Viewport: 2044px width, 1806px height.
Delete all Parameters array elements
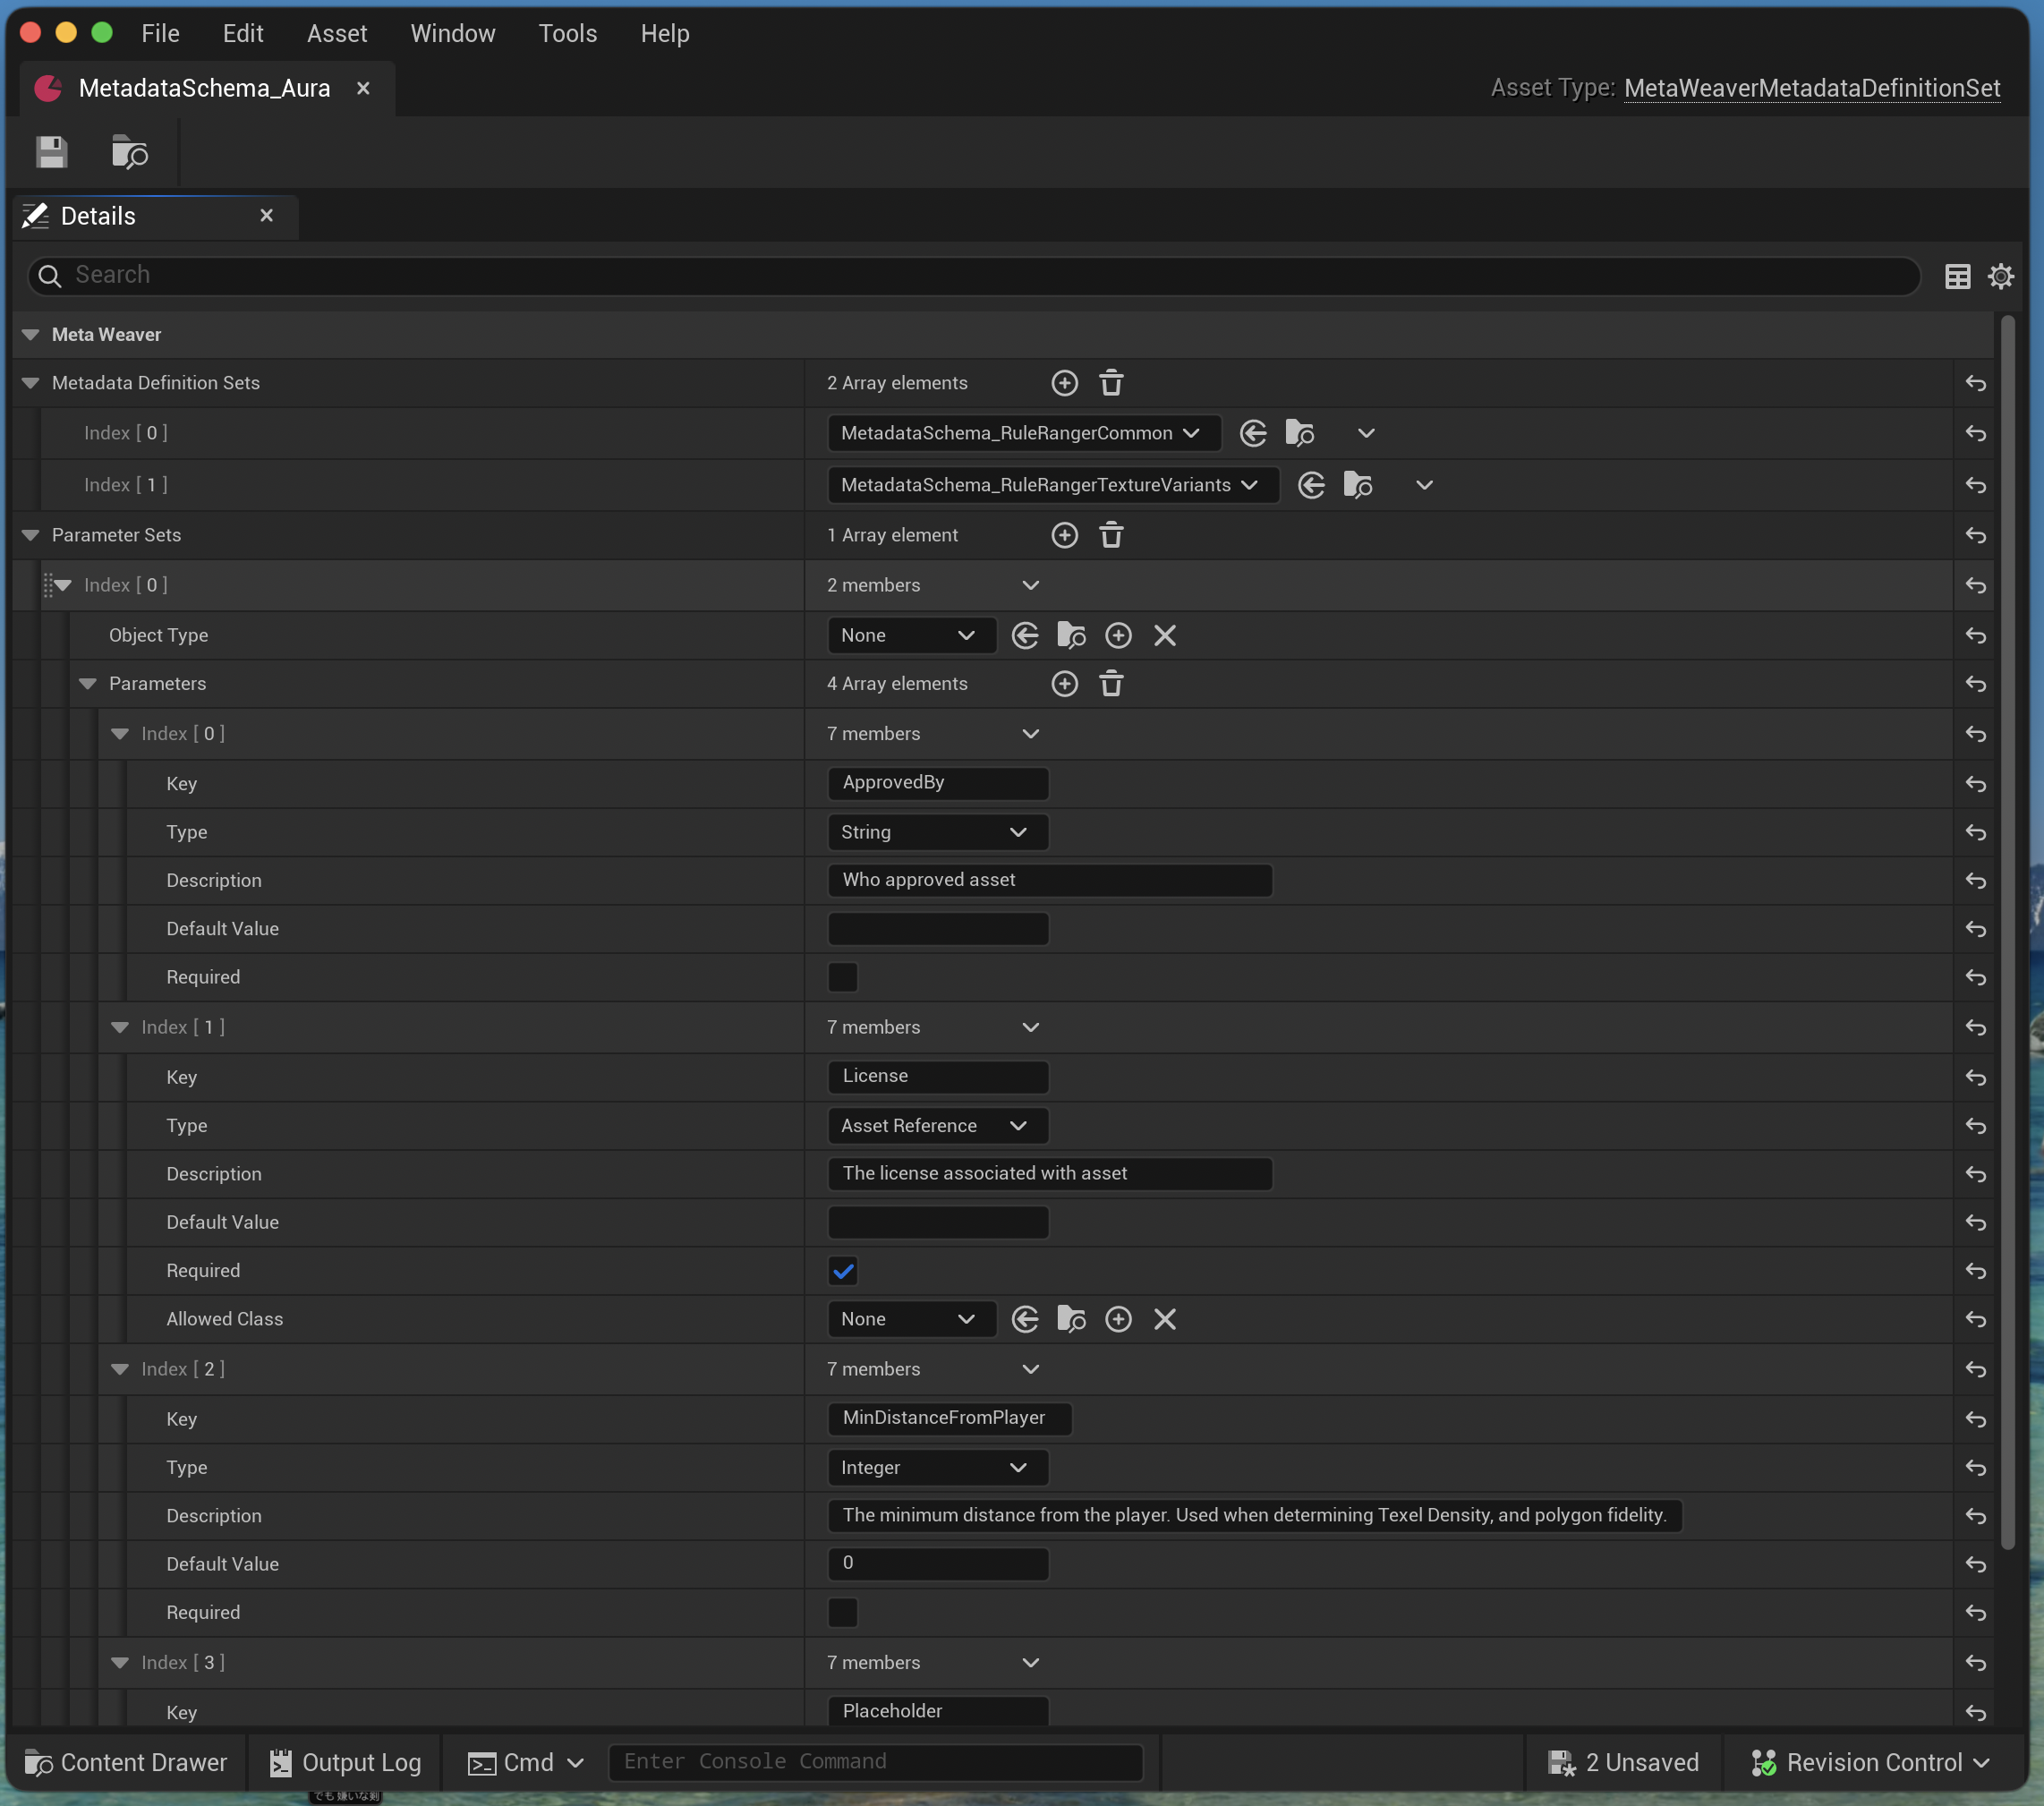pos(1111,684)
